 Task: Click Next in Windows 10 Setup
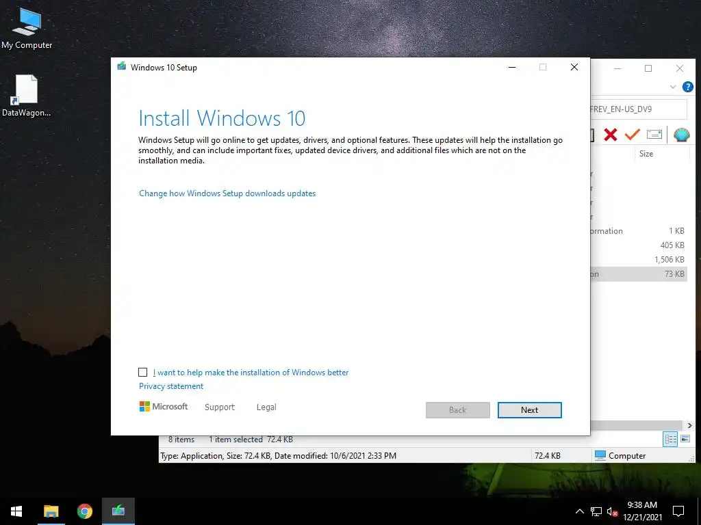529,410
